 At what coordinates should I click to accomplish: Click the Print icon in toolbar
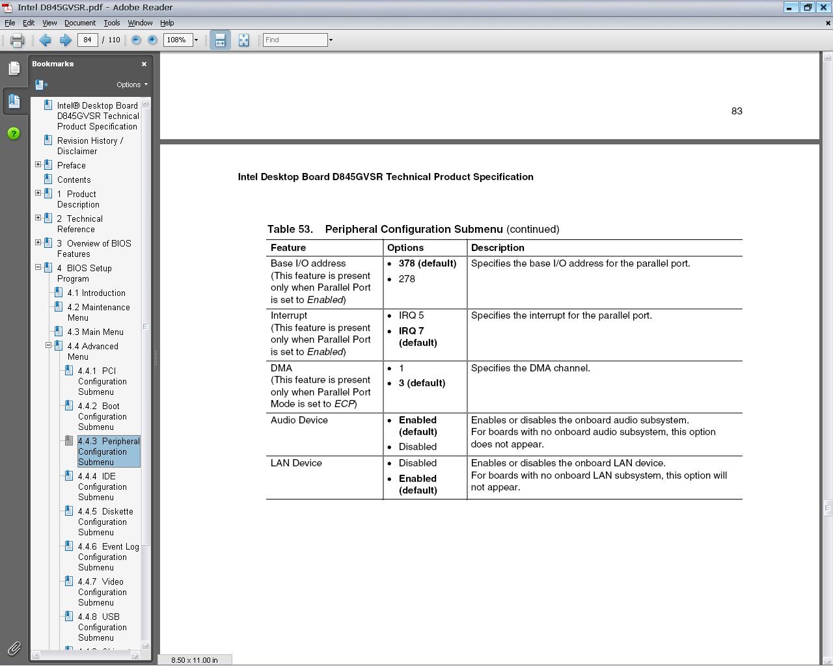point(17,40)
